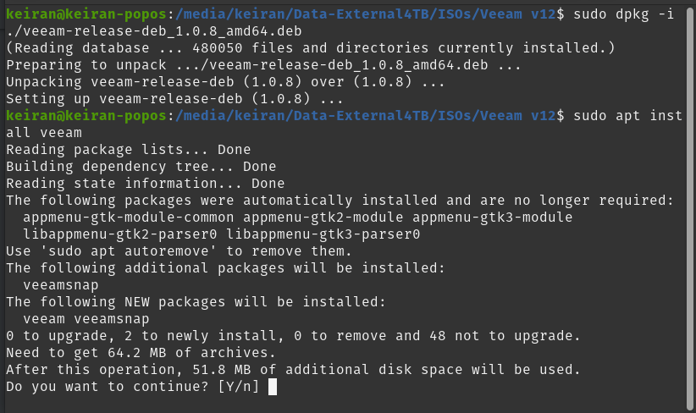Screen dimensions: 696x413
Task: Click 'veeamsnap' under additional packages
Action: (x=61, y=285)
